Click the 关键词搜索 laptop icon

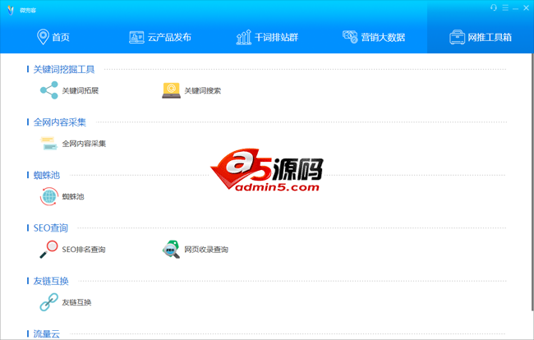tap(172, 90)
